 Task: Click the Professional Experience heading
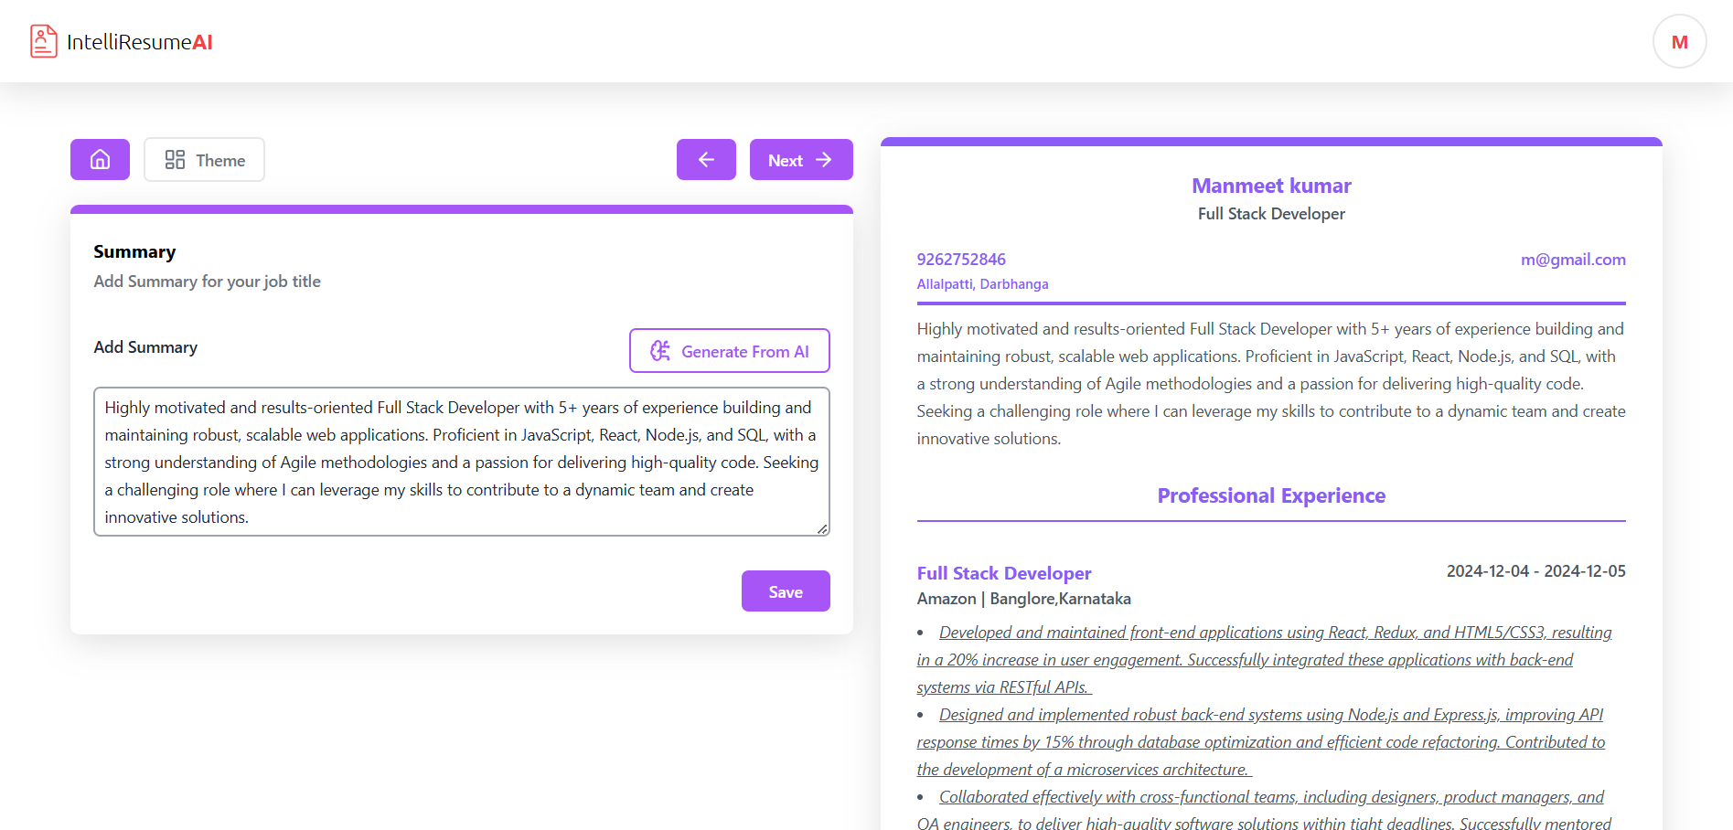click(1271, 495)
